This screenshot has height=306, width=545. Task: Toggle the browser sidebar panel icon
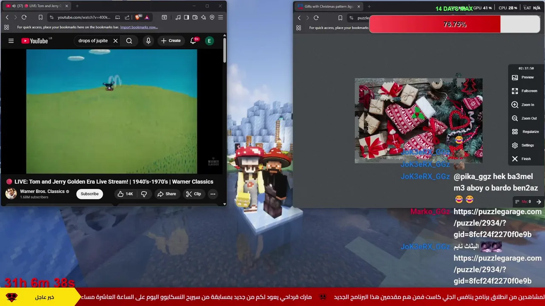186,17
